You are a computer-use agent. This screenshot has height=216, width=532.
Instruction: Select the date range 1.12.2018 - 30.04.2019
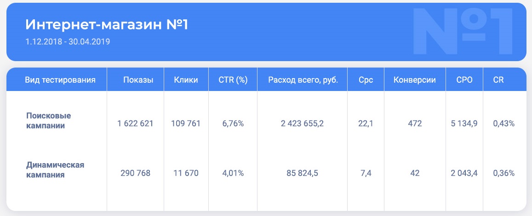click(x=68, y=42)
